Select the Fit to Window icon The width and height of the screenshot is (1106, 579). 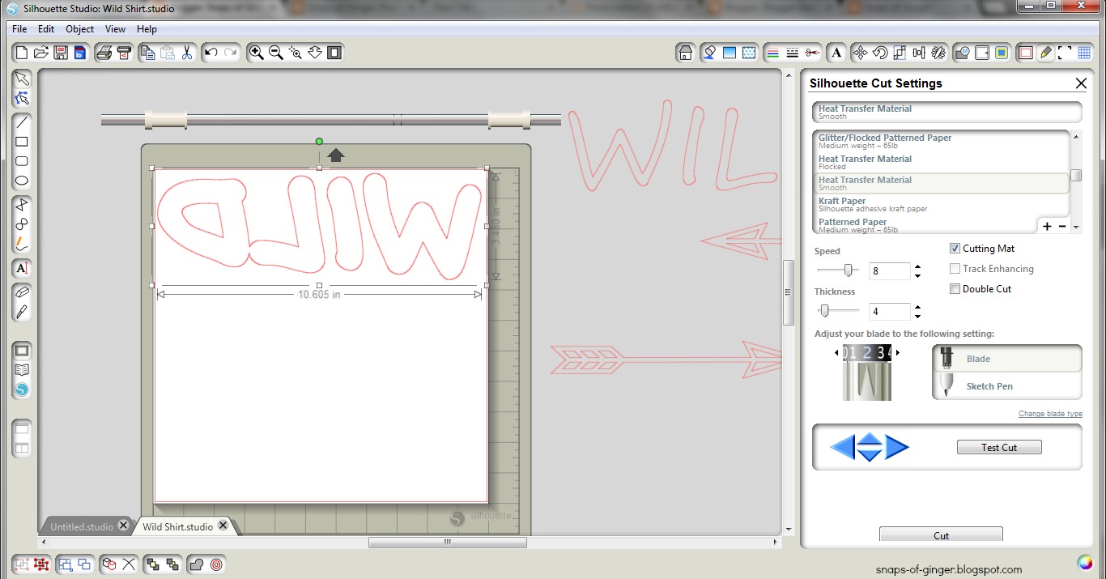pyautogui.click(x=334, y=53)
